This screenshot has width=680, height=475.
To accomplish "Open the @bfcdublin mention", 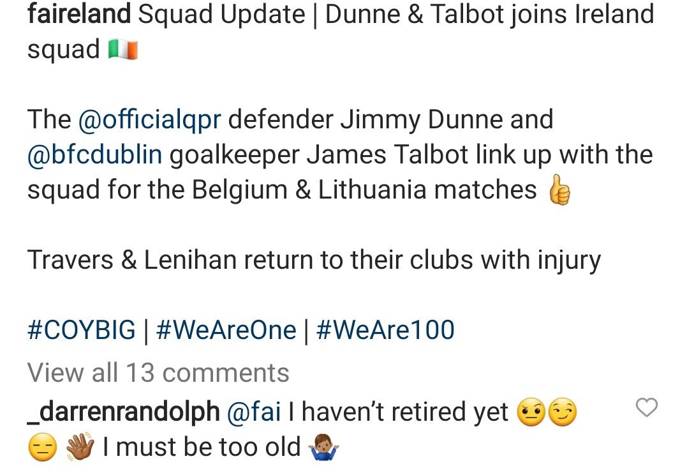I will tap(94, 155).
